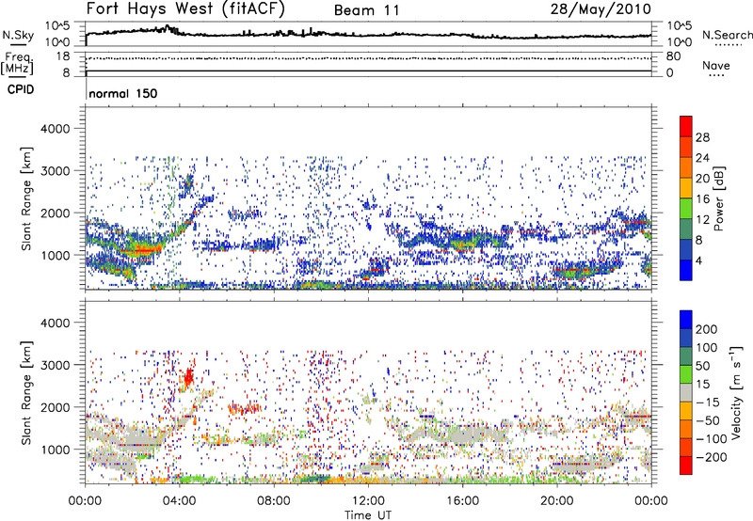The height and width of the screenshot is (521, 753).
Task: Click the '04:00' time tick label
Action: pos(180,501)
